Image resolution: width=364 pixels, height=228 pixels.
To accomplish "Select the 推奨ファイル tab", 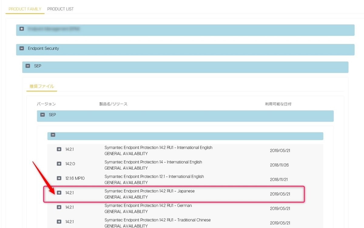I will (x=42, y=86).
